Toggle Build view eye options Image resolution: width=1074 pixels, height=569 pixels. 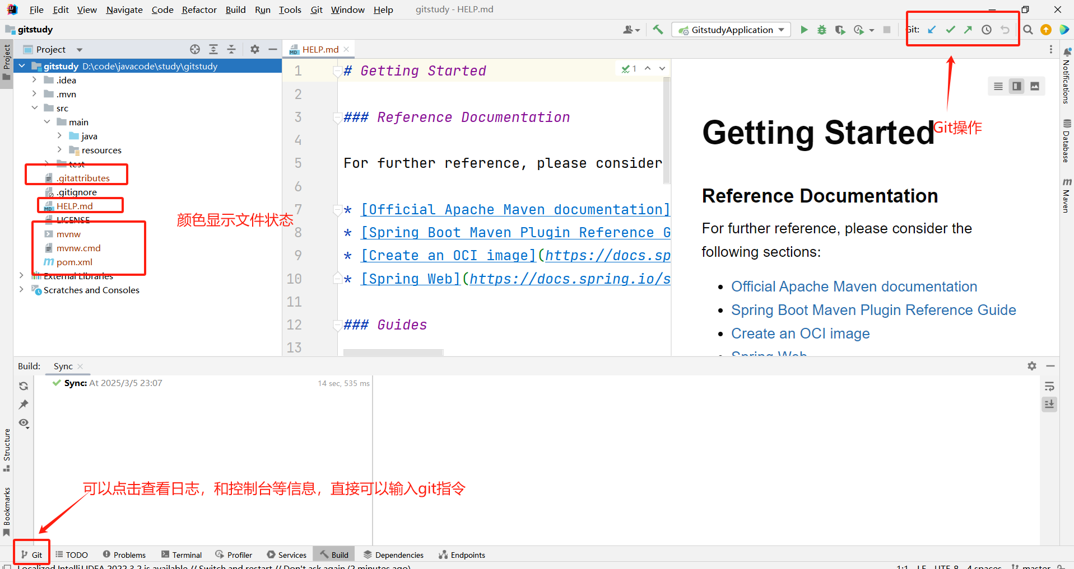[x=24, y=423]
